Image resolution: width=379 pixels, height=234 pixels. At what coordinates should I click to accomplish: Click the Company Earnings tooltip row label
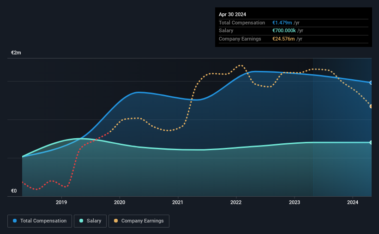tap(240, 39)
